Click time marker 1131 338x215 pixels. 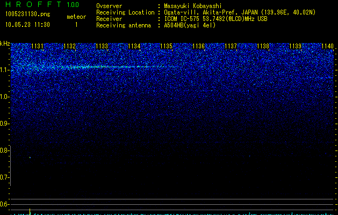(x=37, y=46)
